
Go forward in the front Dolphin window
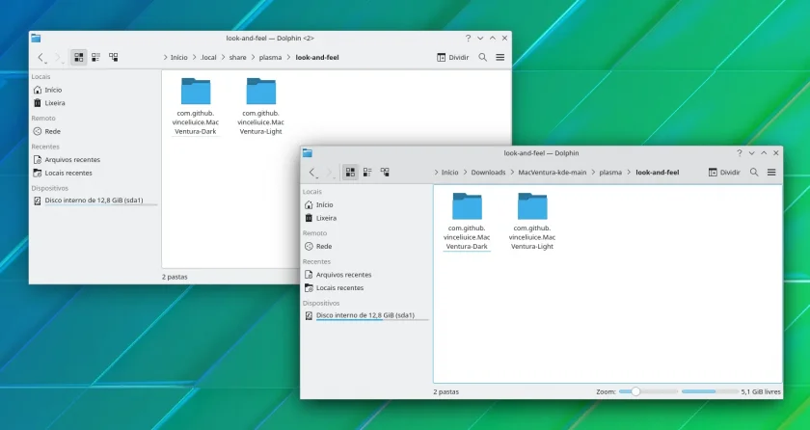coord(329,173)
